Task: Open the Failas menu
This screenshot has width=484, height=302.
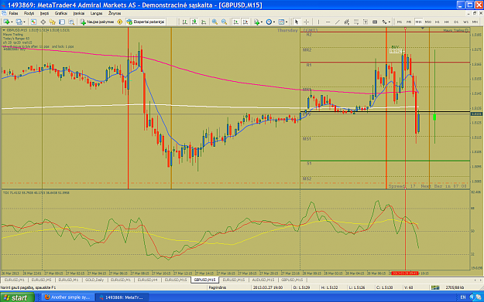Action: tap(13, 13)
